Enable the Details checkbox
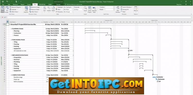 point(99,9)
